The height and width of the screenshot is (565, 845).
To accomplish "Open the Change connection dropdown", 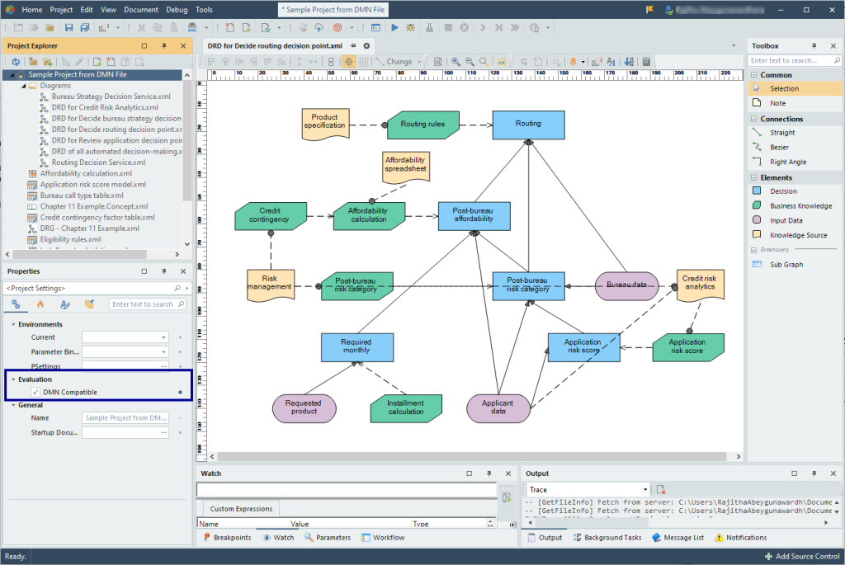I will [418, 61].
